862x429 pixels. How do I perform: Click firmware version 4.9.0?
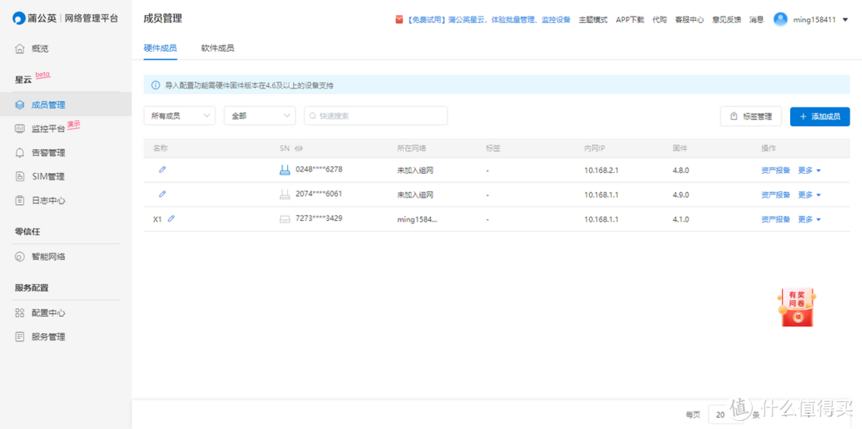(x=681, y=195)
